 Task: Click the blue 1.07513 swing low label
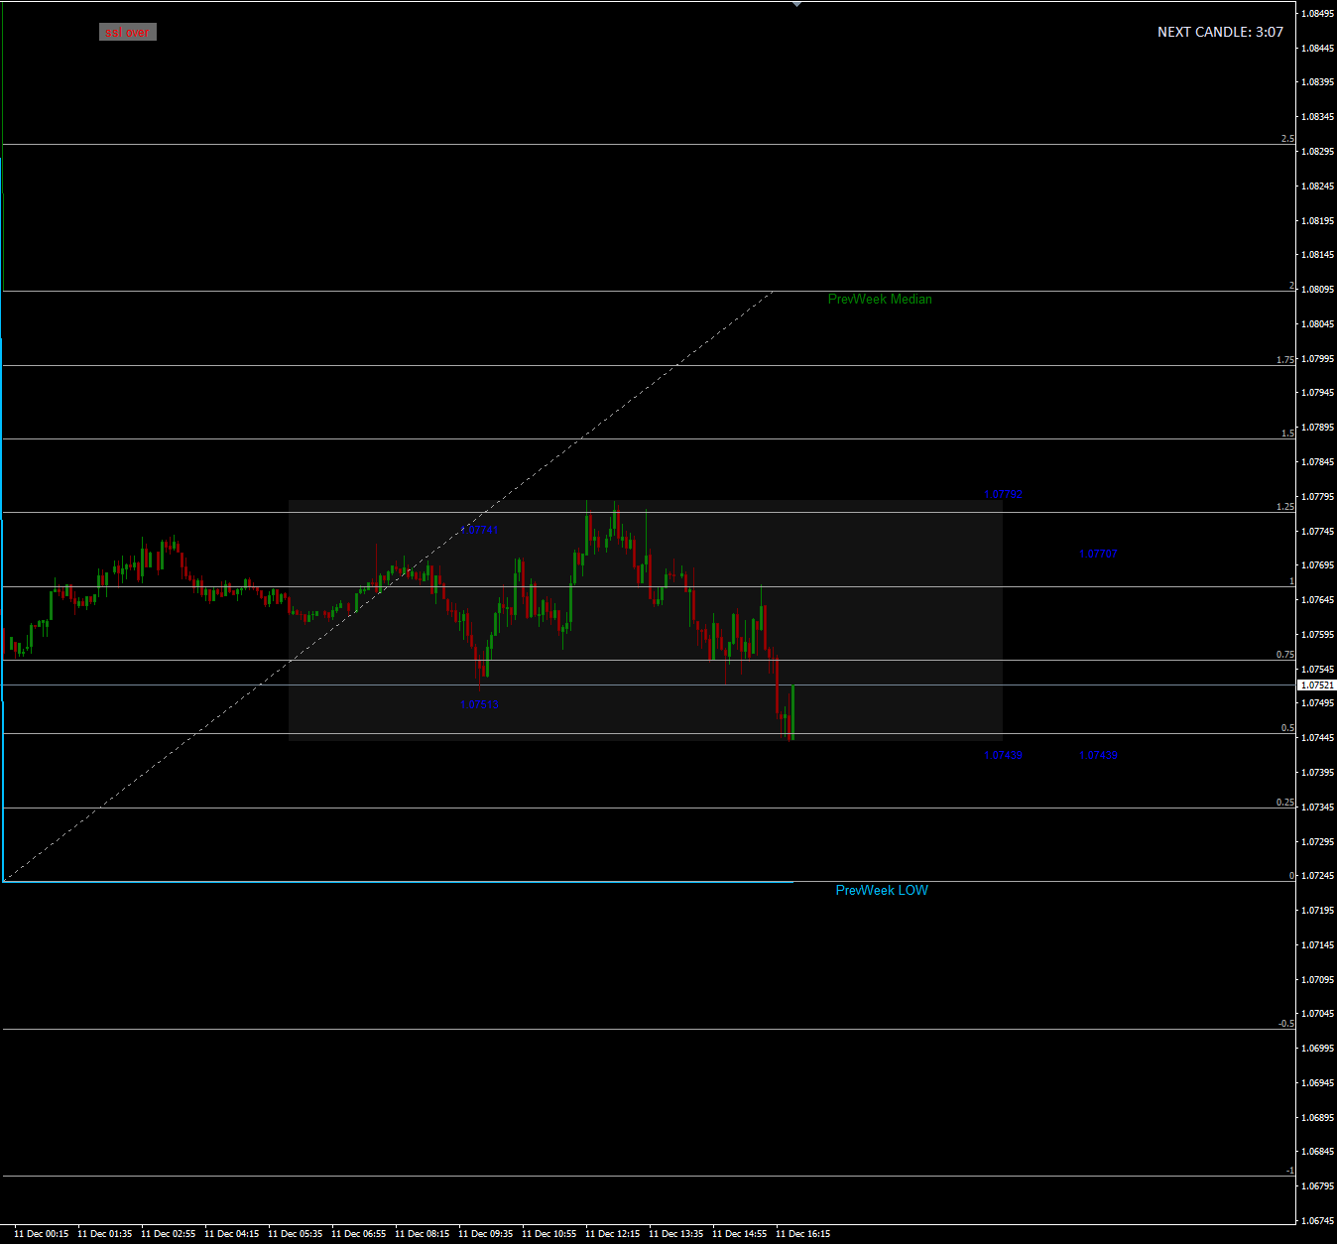click(479, 704)
